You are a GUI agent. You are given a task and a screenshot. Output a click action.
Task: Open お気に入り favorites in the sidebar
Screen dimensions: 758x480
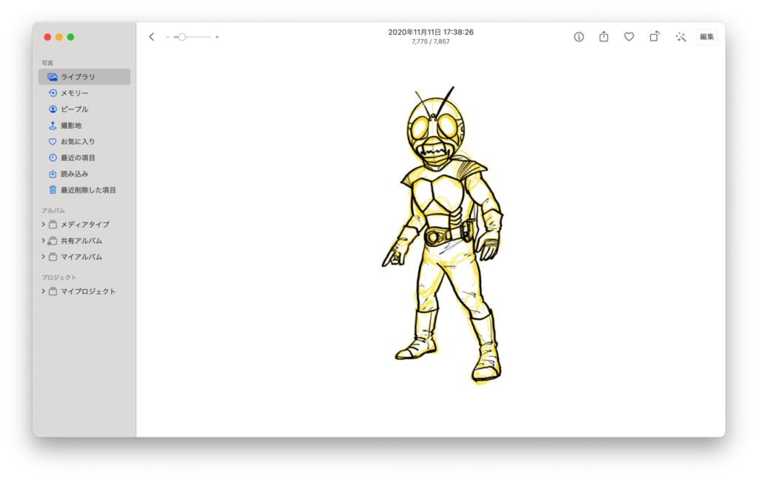click(x=84, y=141)
